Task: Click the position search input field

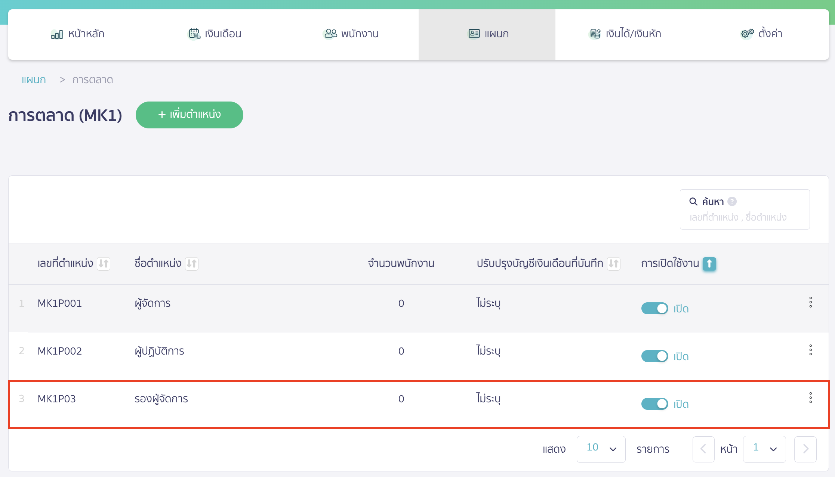Action: 744,218
